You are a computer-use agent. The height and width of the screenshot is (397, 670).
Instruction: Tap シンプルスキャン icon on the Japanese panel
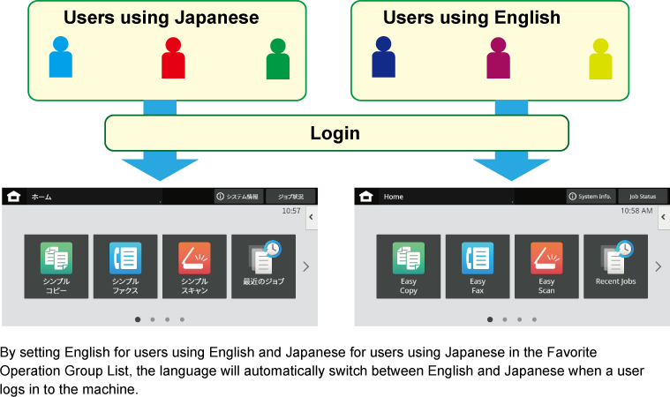(x=194, y=266)
